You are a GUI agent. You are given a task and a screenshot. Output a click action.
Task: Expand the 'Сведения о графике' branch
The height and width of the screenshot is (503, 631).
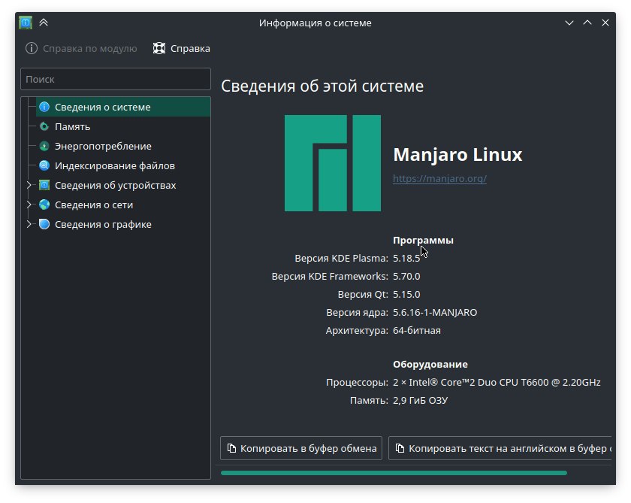coord(29,224)
